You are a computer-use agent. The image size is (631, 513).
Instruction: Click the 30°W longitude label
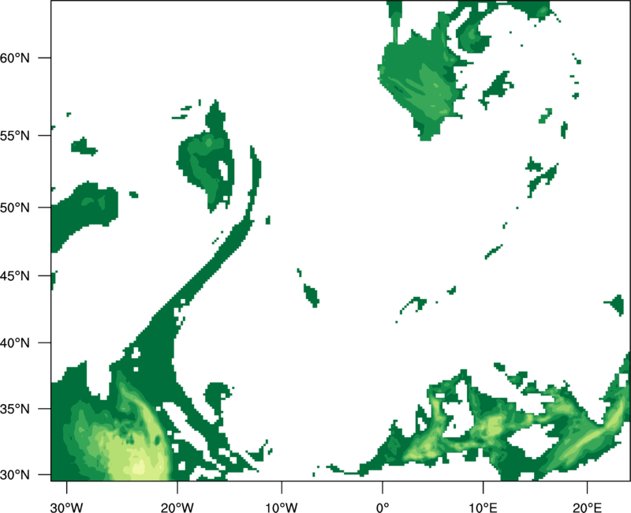[67, 507]
